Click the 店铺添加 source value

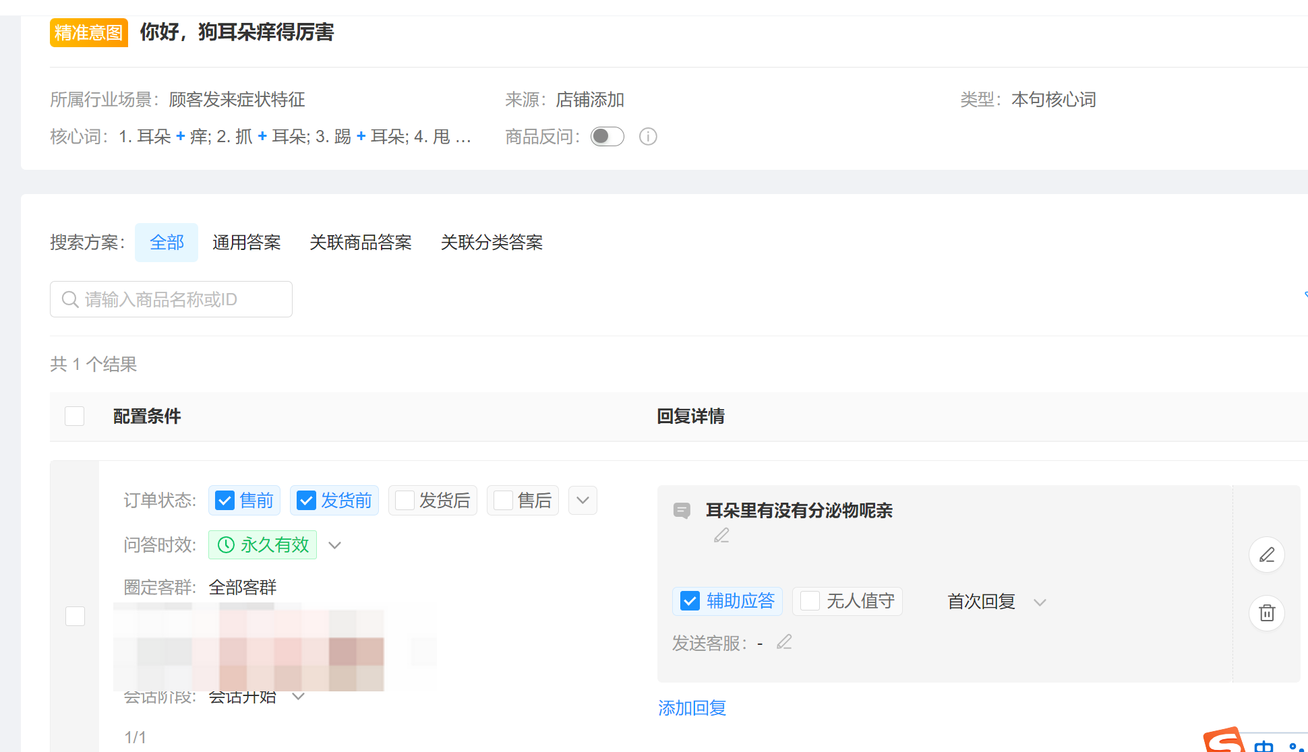pyautogui.click(x=590, y=100)
